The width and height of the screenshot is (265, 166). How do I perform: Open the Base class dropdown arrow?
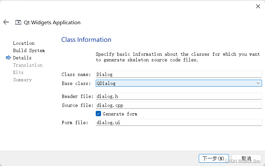tap(258, 83)
